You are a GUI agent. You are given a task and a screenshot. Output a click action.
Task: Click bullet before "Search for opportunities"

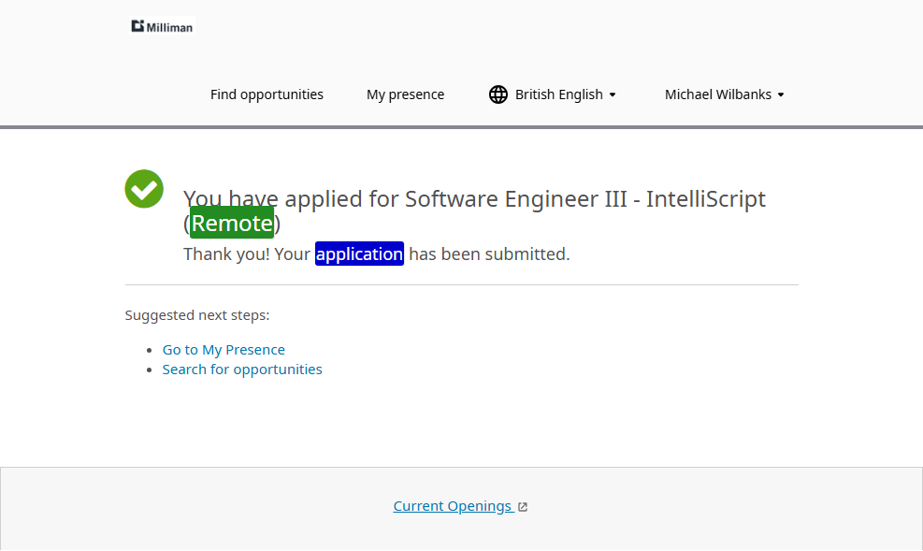coord(151,370)
